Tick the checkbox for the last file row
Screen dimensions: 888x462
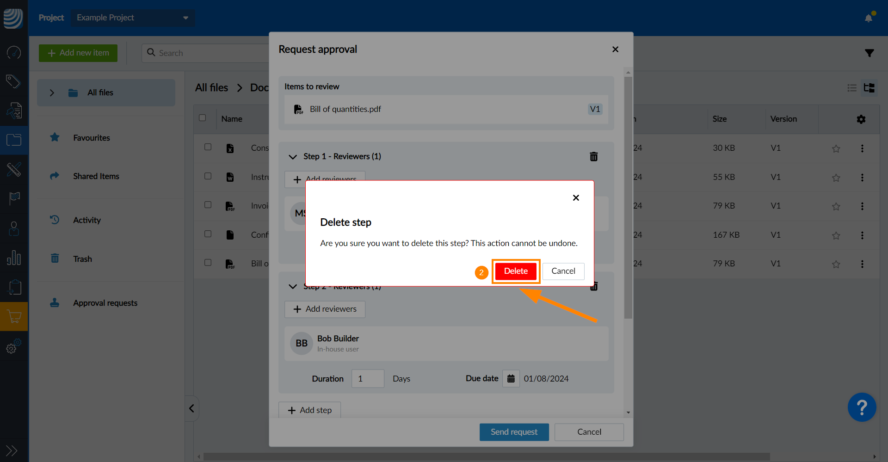tap(208, 263)
